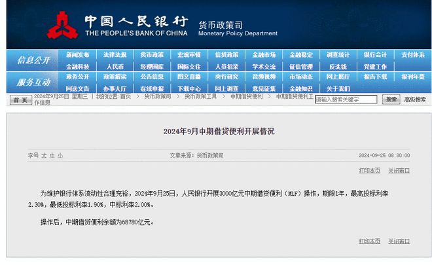This screenshot has height=265, width=432.
Task: Click the 关闭窗口 link beneath the article body
Action: pyautogui.click(x=399, y=241)
